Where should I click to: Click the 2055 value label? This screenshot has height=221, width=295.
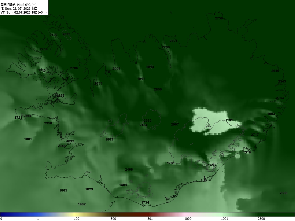[x=98, y=83]
